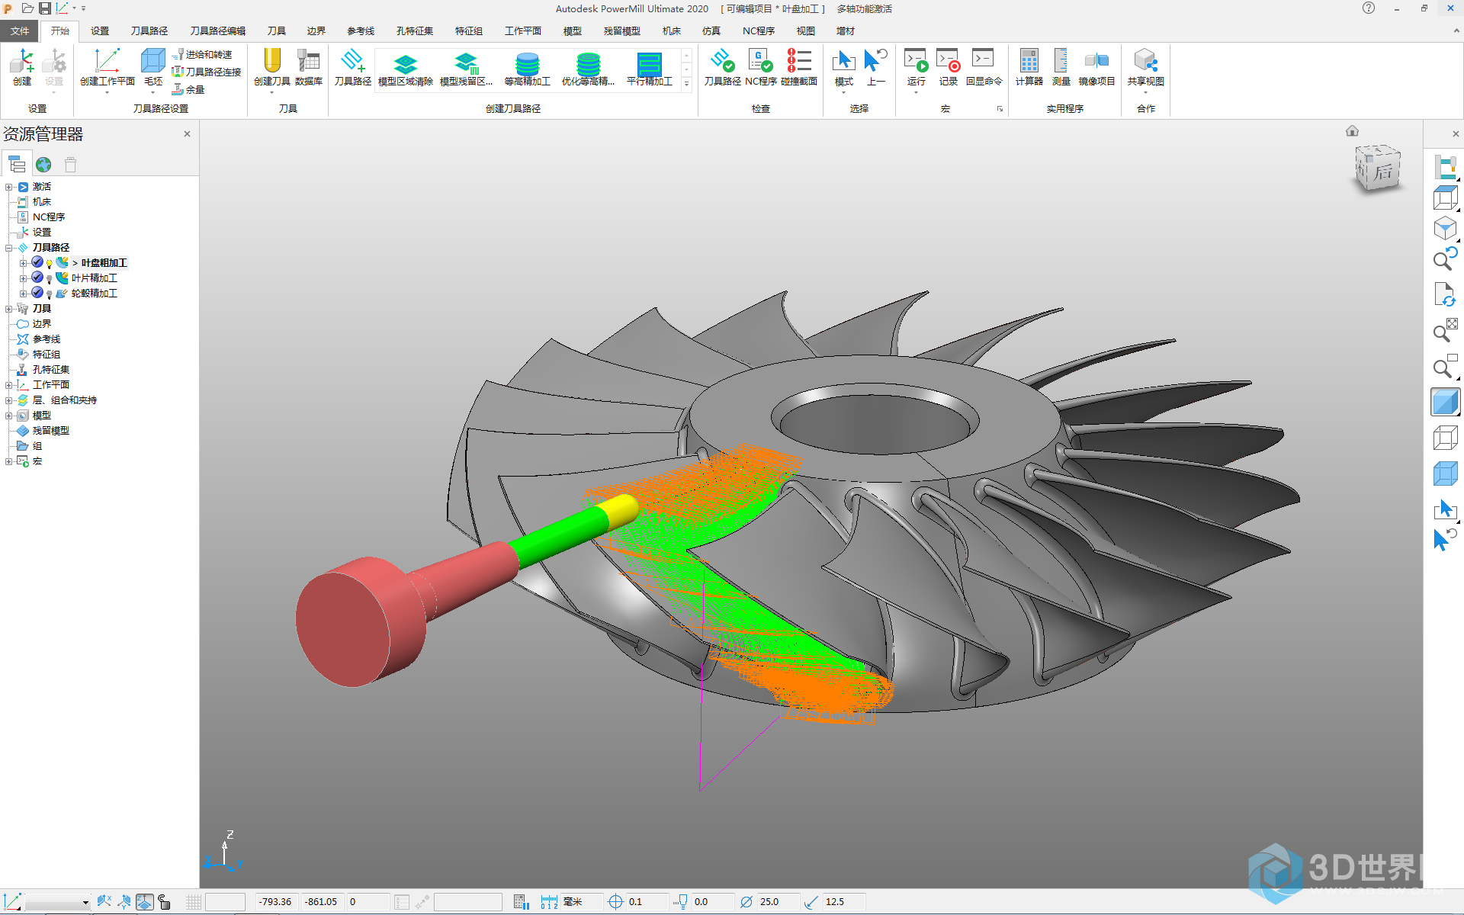Click the tolerance field showing 0.1
Screen dimensions: 1464x915
click(647, 902)
